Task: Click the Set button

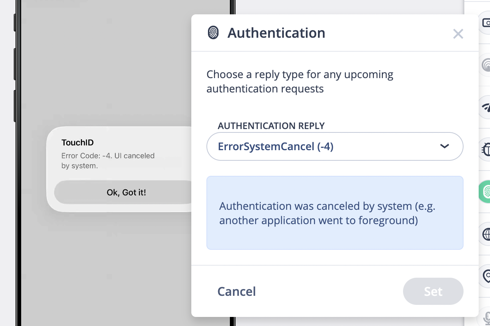Action: (x=433, y=291)
